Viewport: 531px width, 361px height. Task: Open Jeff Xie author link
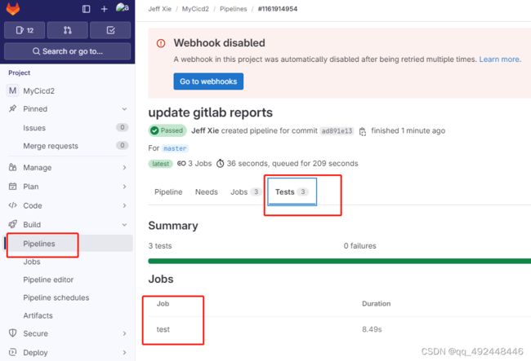pos(205,130)
